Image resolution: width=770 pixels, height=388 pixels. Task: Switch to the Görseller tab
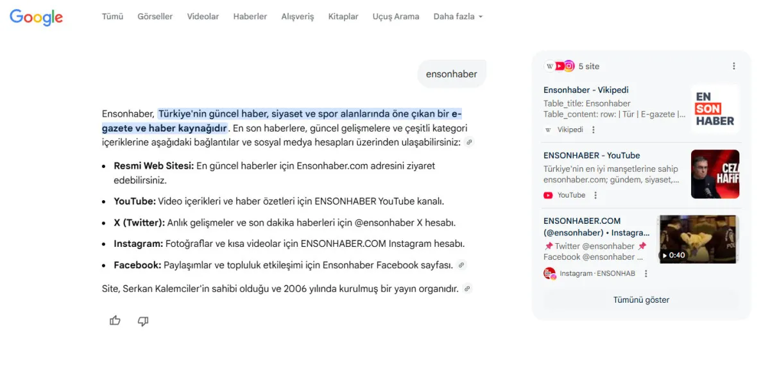tap(155, 16)
